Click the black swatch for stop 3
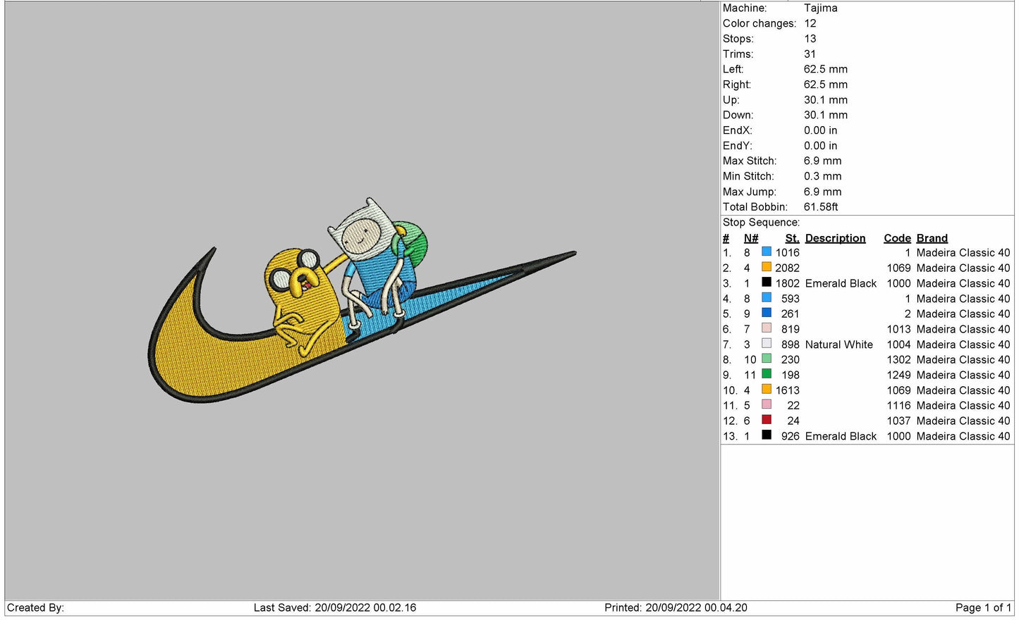The height and width of the screenshot is (620, 1019). (x=766, y=283)
